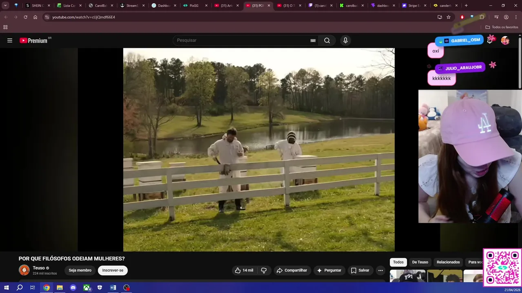
Task: Click the Seja membro button
Action: tap(80, 270)
